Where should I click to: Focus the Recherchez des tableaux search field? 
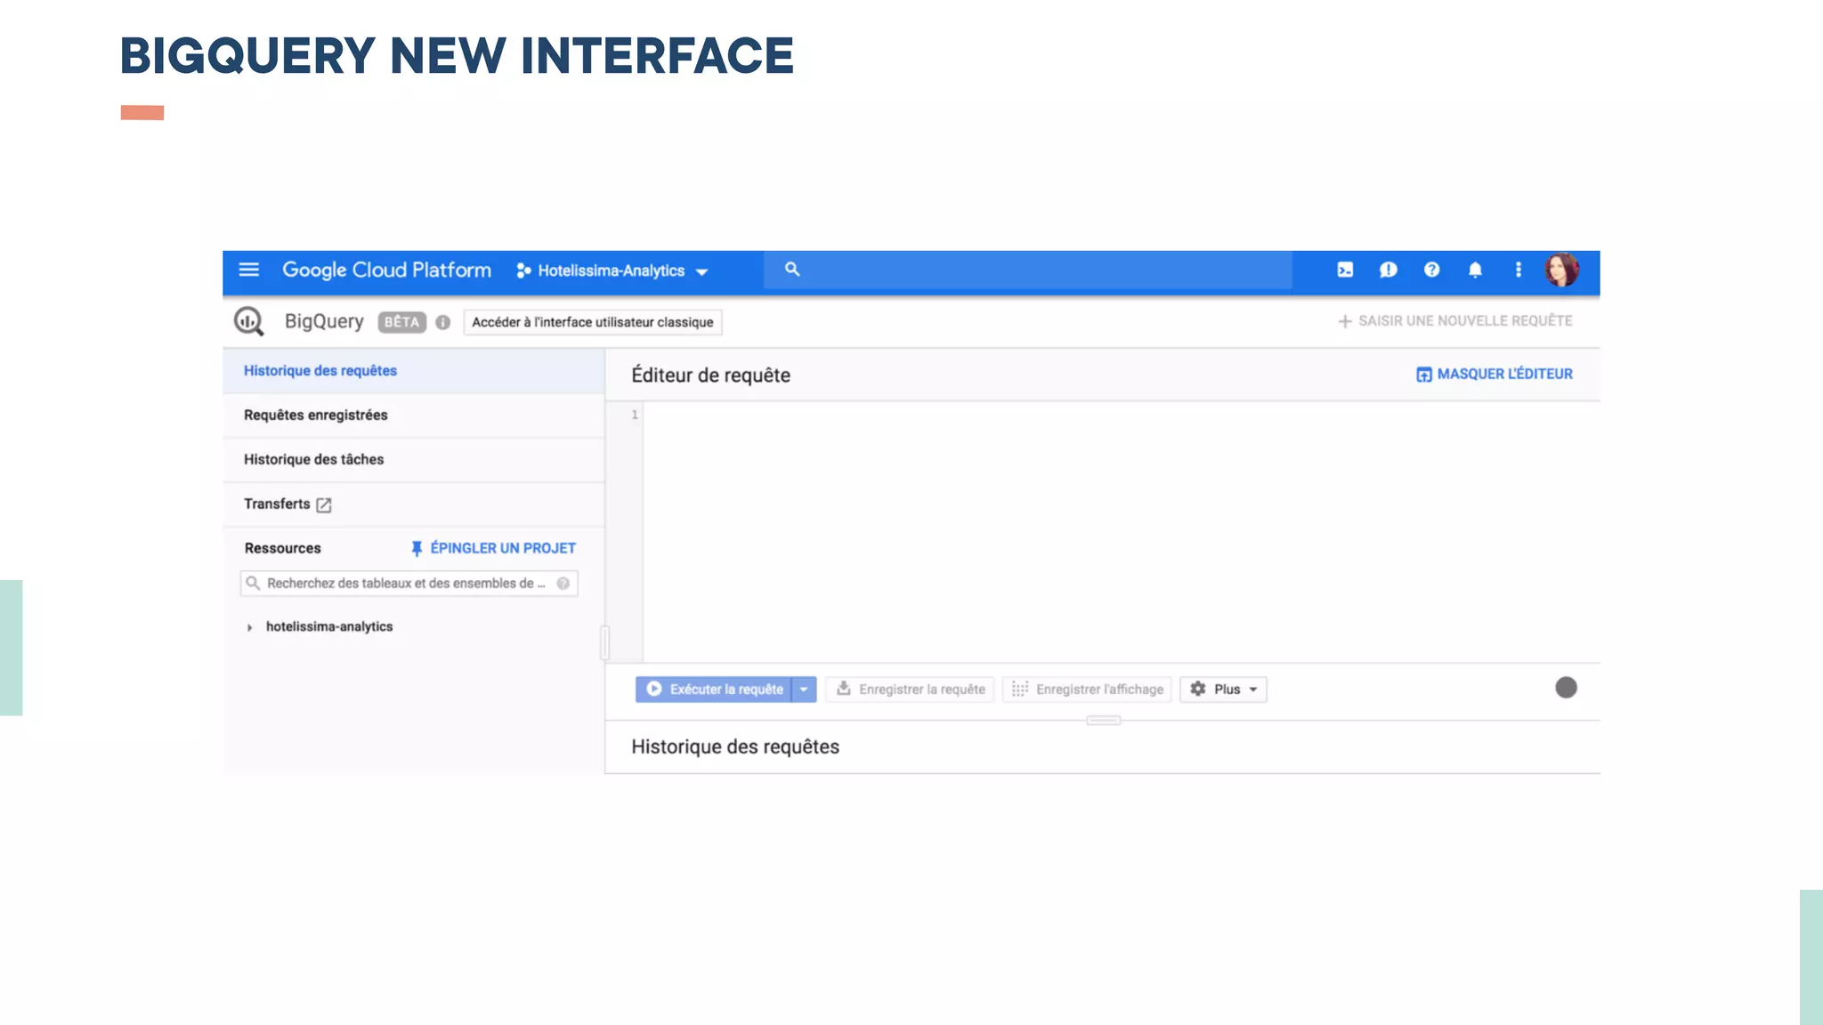[409, 584]
